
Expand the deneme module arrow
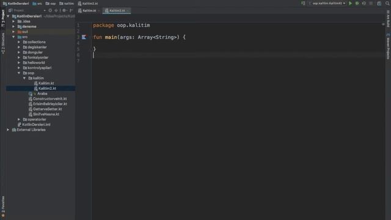coord(13,26)
